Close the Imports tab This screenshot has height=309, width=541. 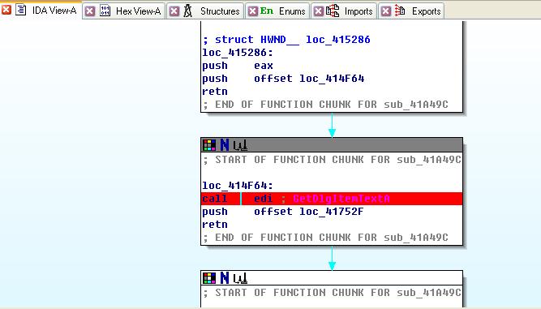tap(319, 11)
